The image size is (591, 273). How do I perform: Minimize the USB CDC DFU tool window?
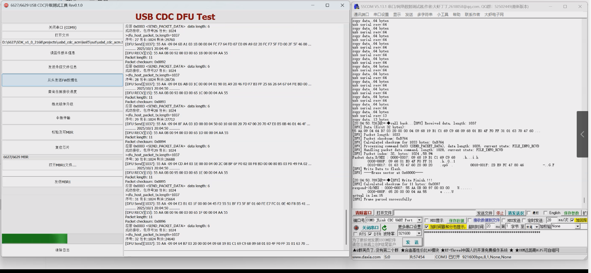point(313,5)
